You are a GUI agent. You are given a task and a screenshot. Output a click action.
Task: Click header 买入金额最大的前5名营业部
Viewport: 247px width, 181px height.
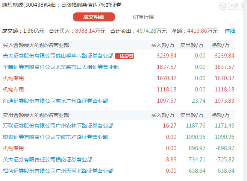[x=36, y=45]
